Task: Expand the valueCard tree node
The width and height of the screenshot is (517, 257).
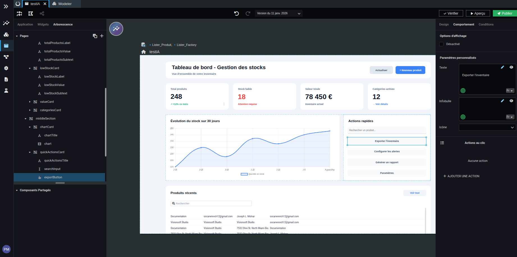Action: tap(30, 102)
